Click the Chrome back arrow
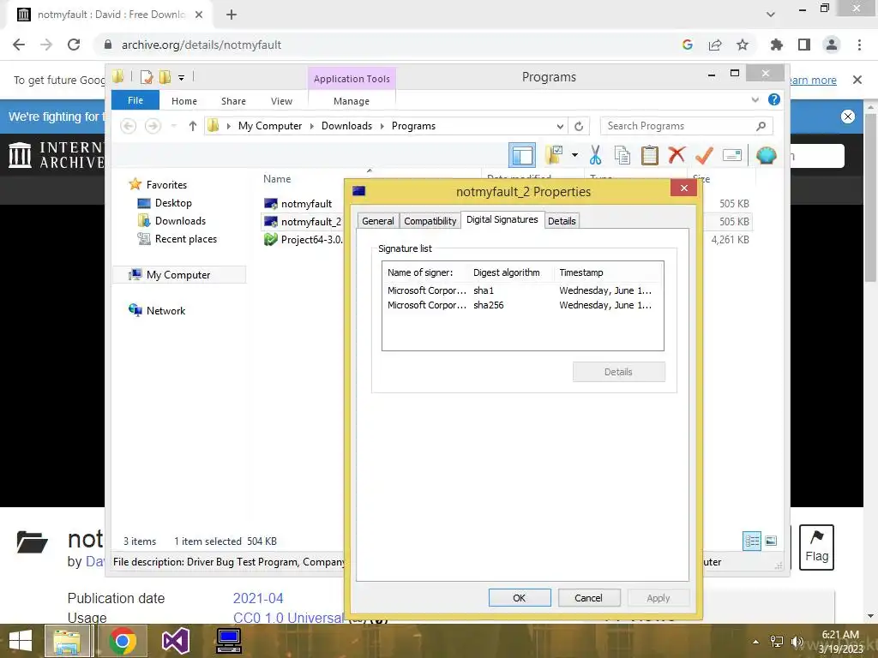The width and height of the screenshot is (878, 658). pyautogui.click(x=19, y=45)
